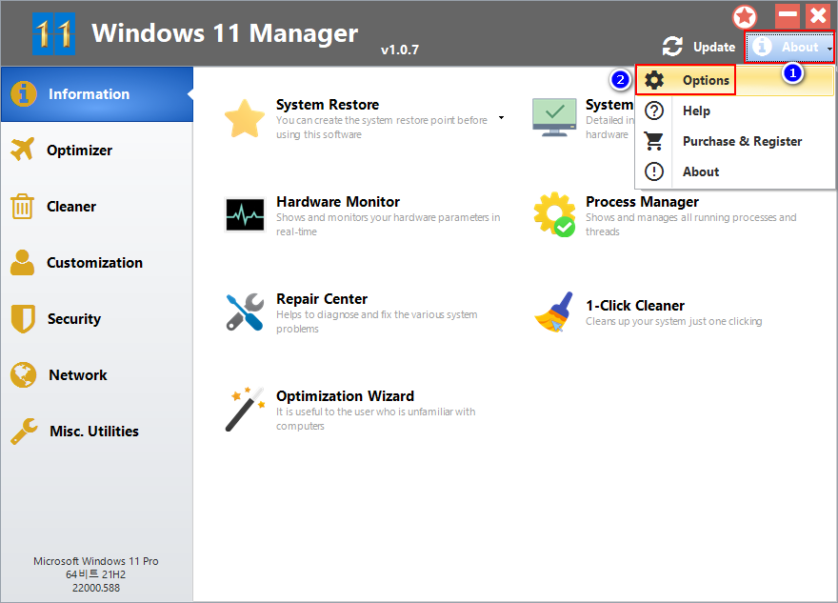The height and width of the screenshot is (603, 838).
Task: Click the System monitor checkmark icon
Action: (x=554, y=117)
